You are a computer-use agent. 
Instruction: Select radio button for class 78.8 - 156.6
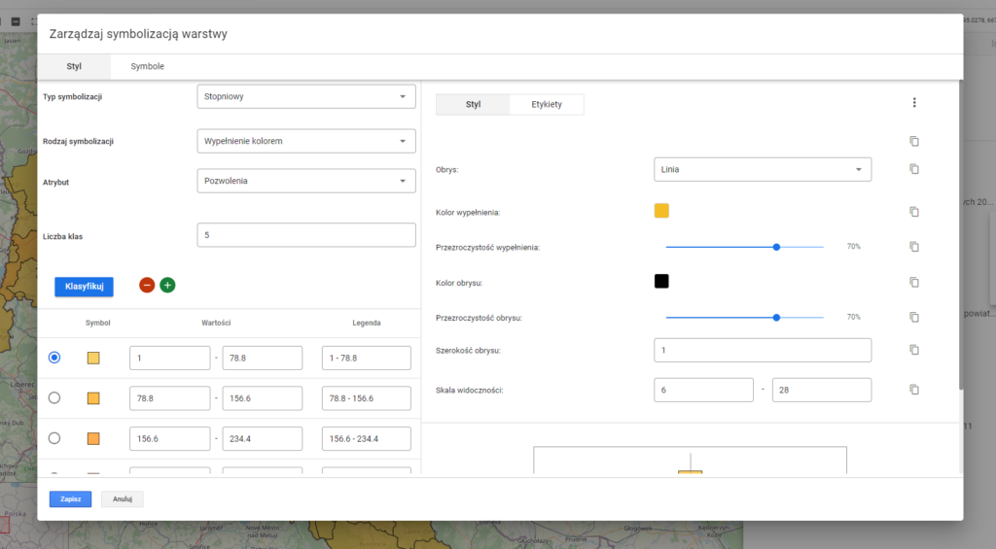click(54, 397)
